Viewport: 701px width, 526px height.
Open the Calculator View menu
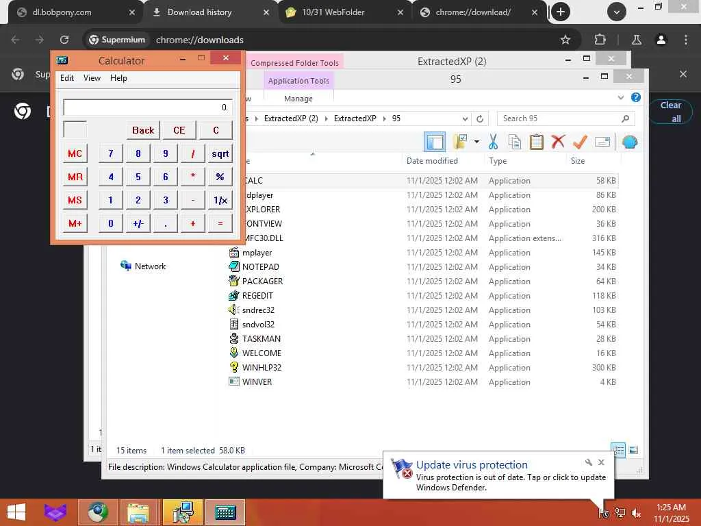[92, 78]
